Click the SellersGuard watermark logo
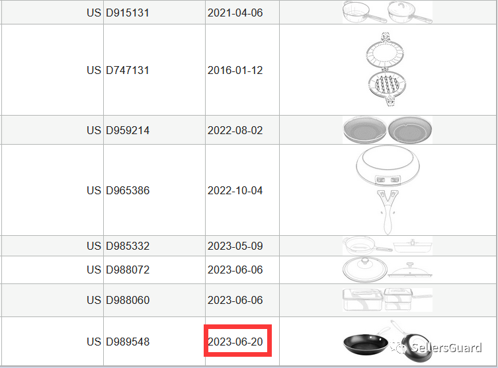 pyautogui.click(x=440, y=348)
